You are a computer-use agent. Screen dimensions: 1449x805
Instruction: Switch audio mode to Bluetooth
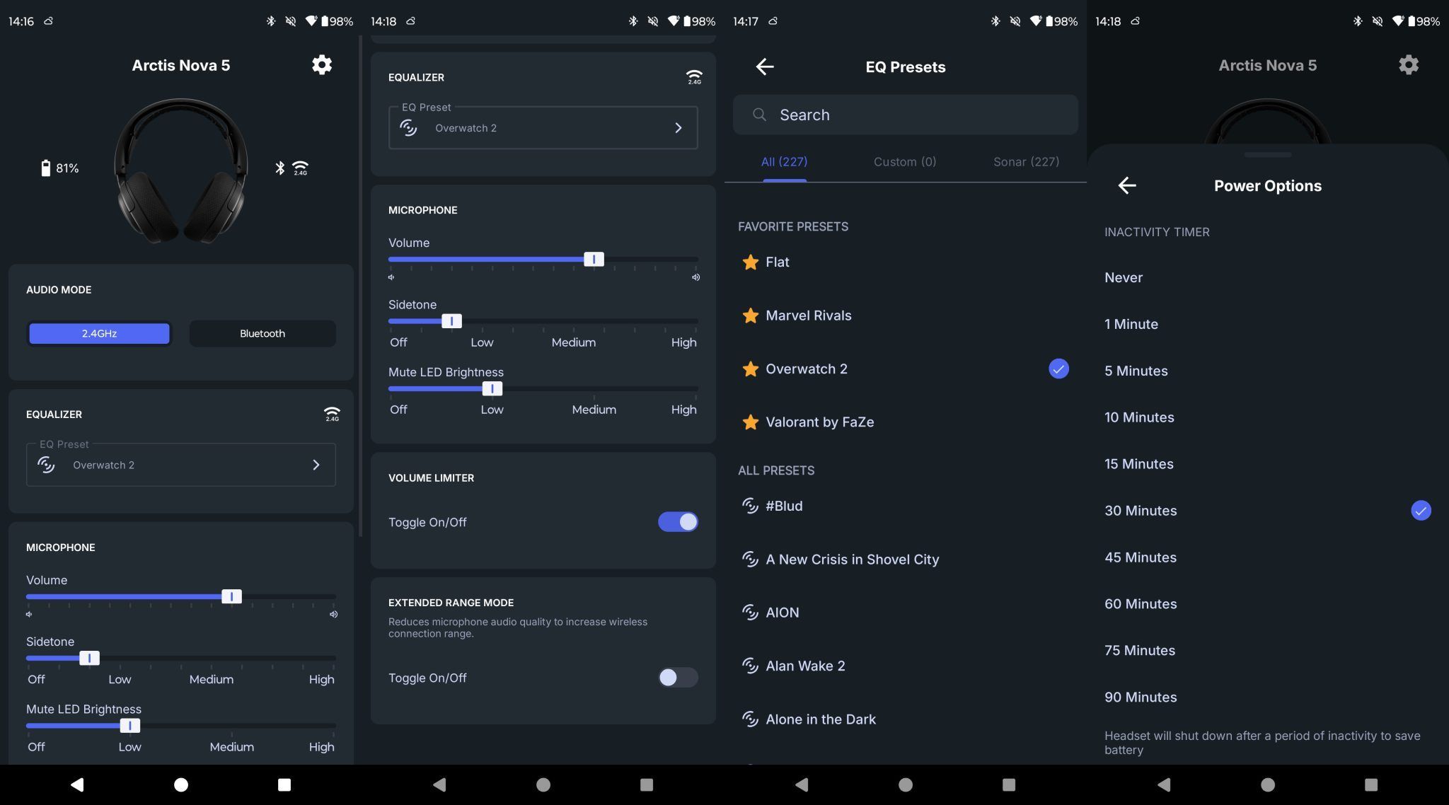tap(262, 333)
